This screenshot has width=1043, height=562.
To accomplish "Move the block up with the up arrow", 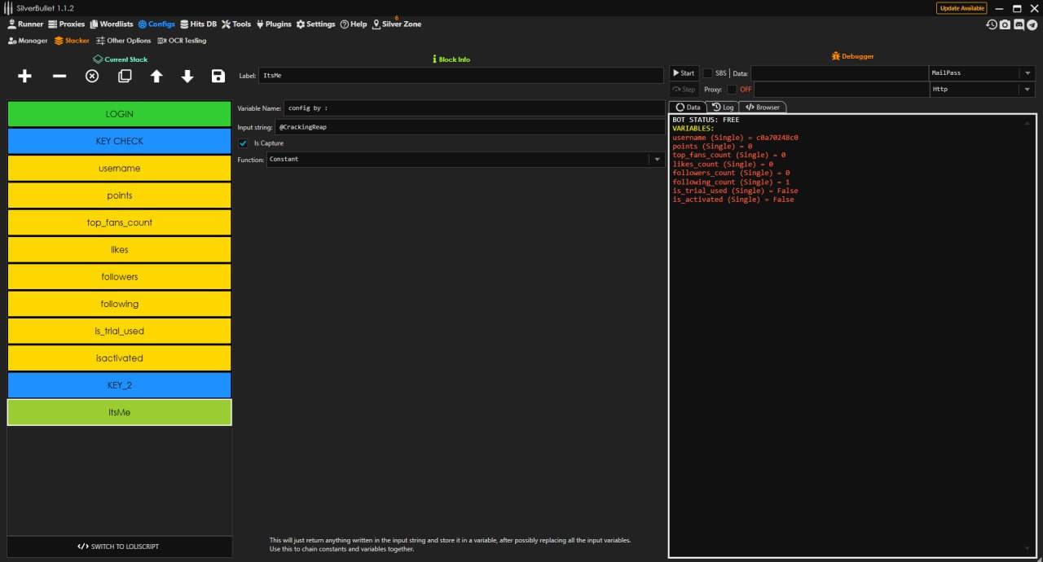I will [156, 76].
